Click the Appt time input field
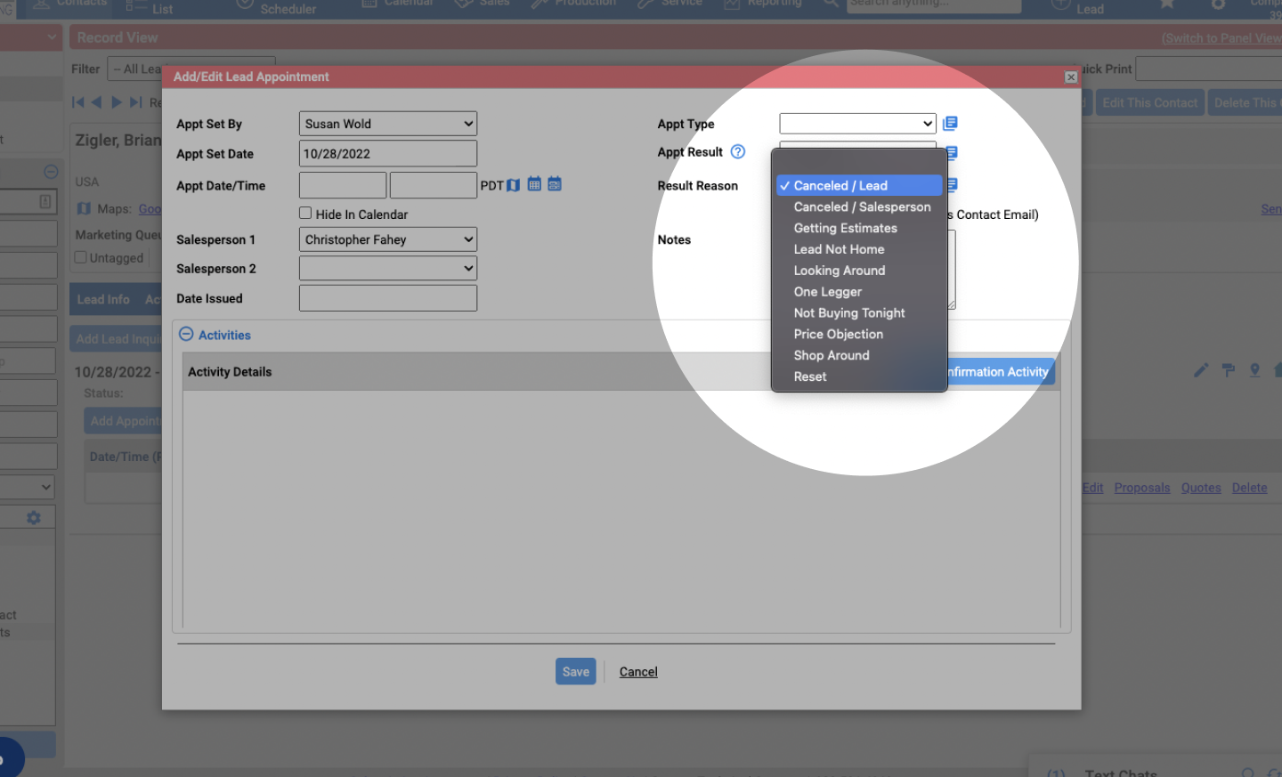Image resolution: width=1282 pixels, height=777 pixels. click(434, 185)
